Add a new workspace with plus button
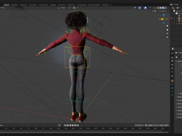The image size is (182, 136). pos(111,5)
